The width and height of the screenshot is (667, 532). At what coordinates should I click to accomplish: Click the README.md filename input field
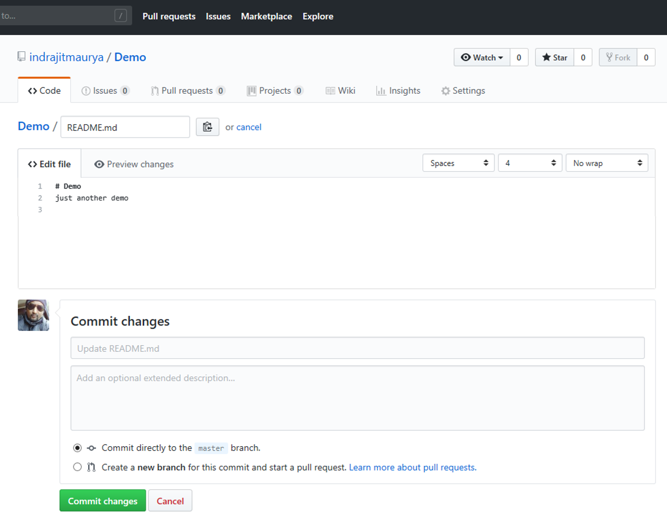click(125, 127)
